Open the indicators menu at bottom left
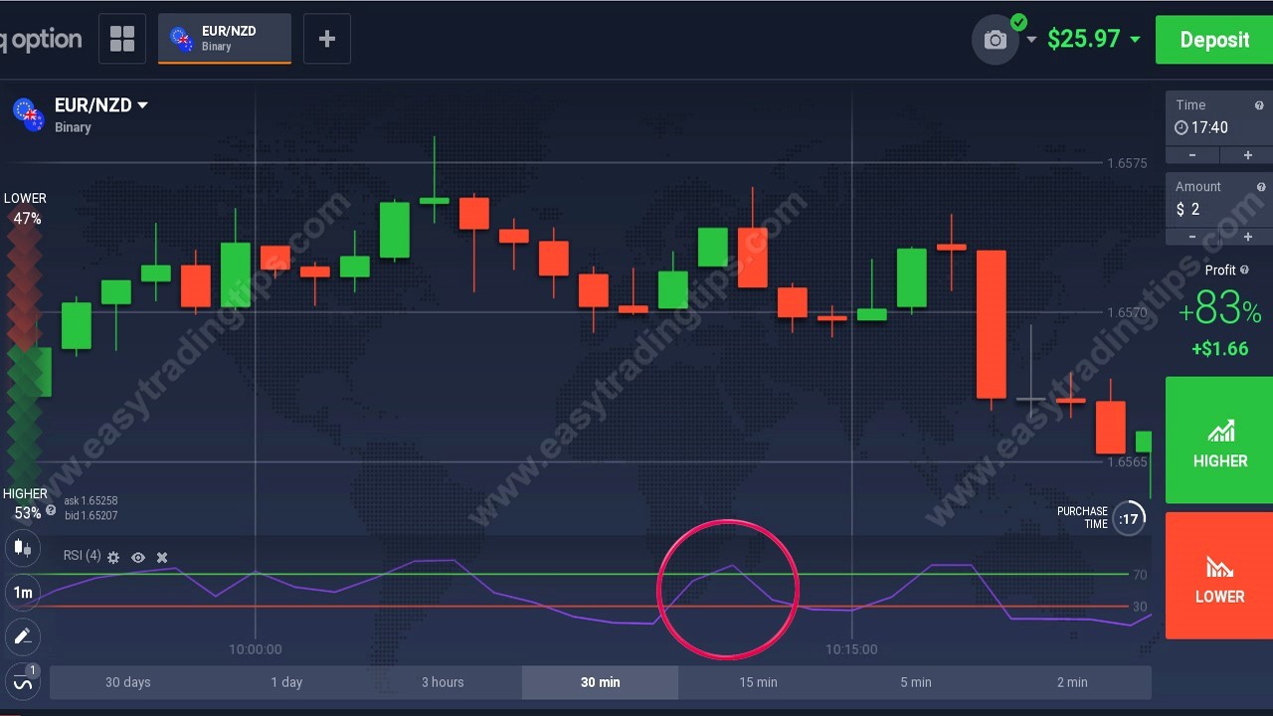 [23, 683]
